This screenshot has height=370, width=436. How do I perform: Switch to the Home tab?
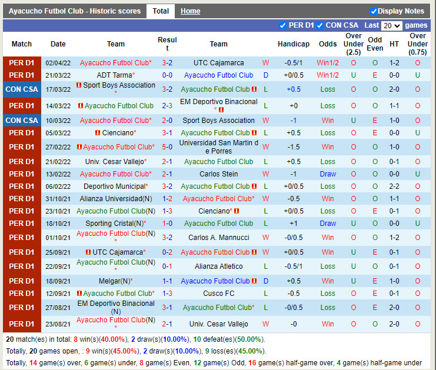(190, 11)
